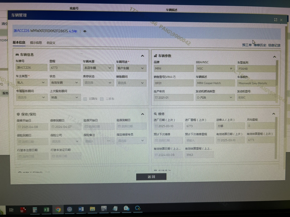The height and width of the screenshot is (217, 290).
Task: Switch to the 提示信息 tab
Action: (36, 43)
